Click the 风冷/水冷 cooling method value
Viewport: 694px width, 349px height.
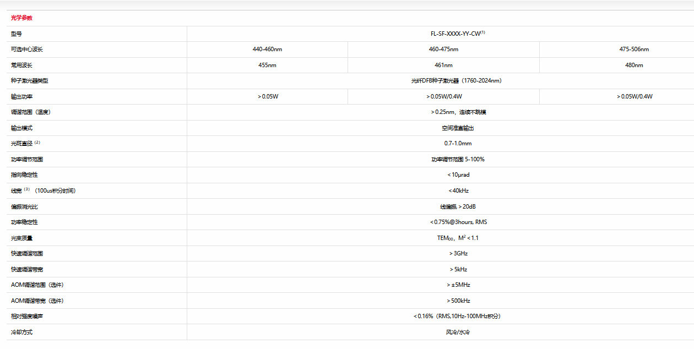click(458, 332)
